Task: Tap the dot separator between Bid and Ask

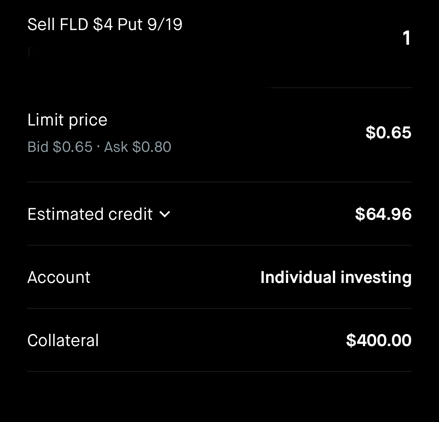Action: (98, 147)
